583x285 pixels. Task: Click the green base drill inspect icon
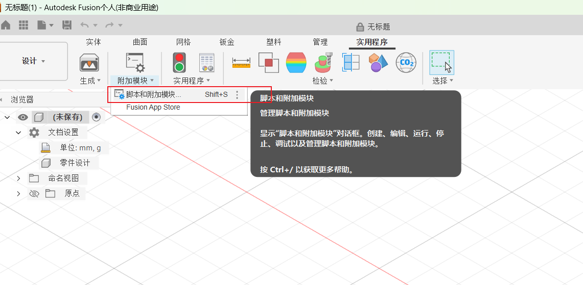tap(323, 62)
